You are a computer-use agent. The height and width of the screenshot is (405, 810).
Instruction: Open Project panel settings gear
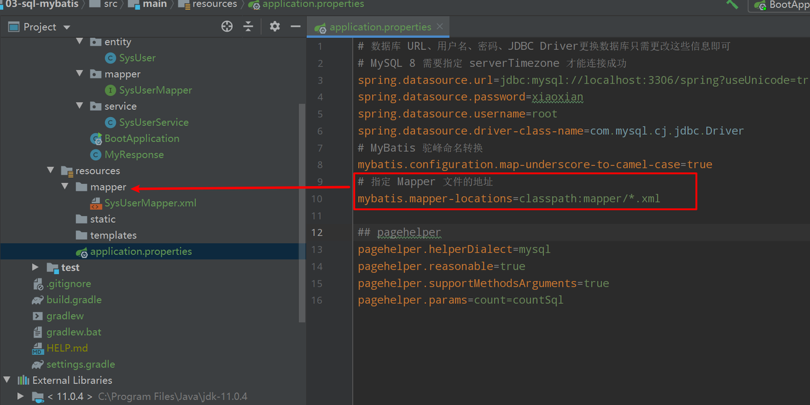point(275,27)
